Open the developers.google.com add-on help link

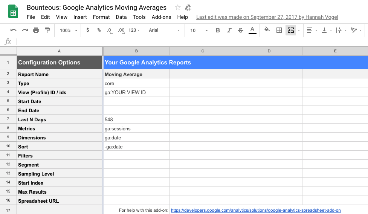click(256, 210)
